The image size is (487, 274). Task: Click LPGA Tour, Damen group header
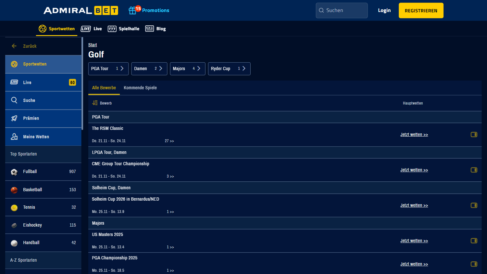pos(285,152)
